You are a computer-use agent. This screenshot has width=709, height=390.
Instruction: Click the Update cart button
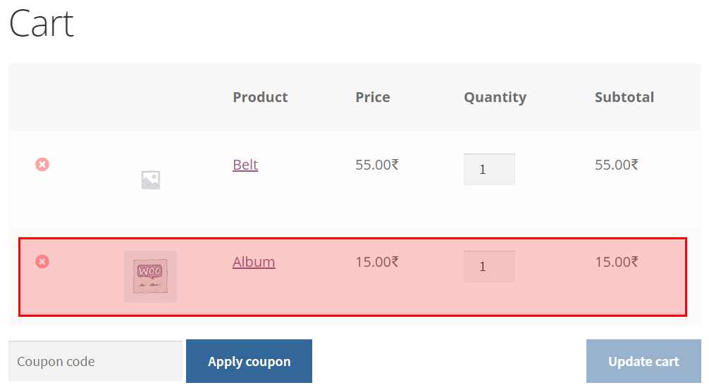coord(643,361)
